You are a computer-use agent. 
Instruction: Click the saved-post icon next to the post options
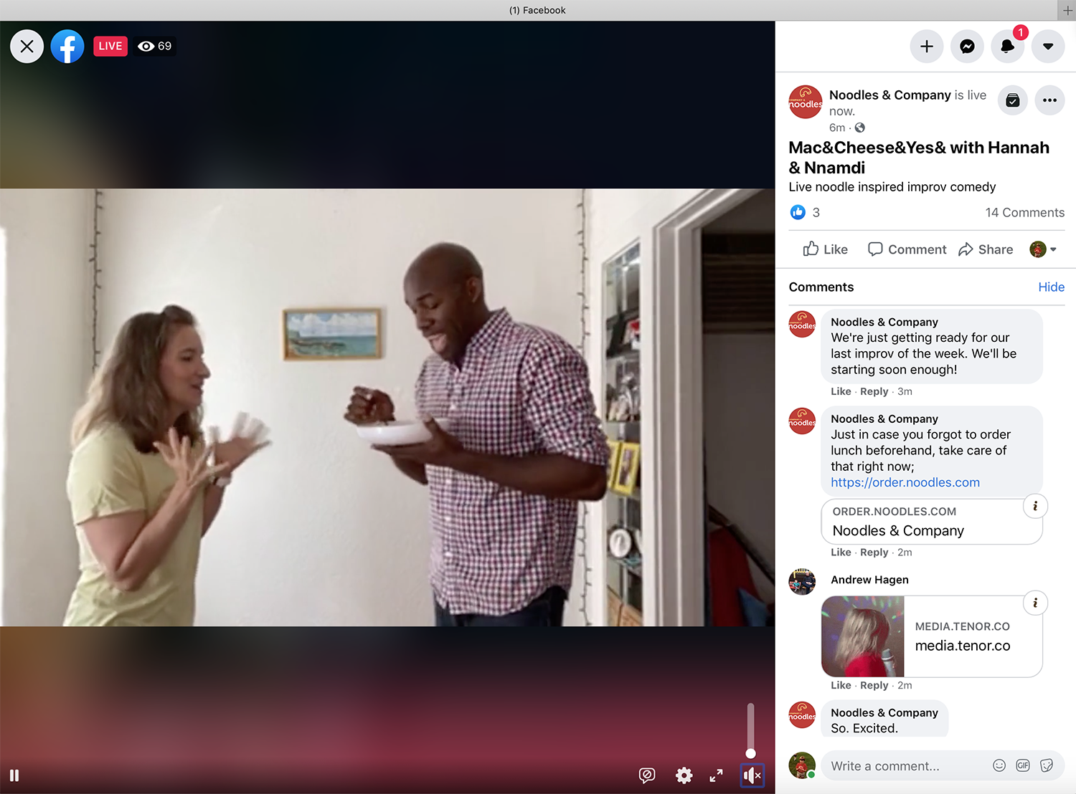(x=1013, y=100)
